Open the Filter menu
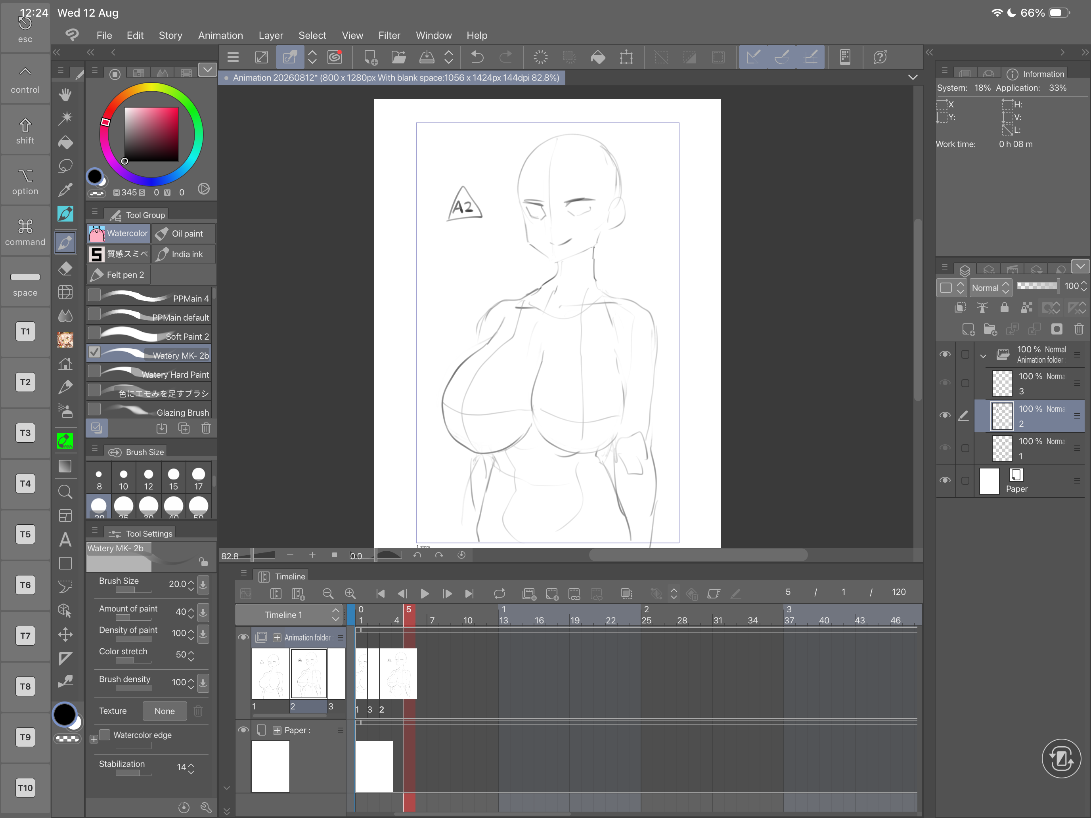The height and width of the screenshot is (818, 1091). tap(389, 36)
